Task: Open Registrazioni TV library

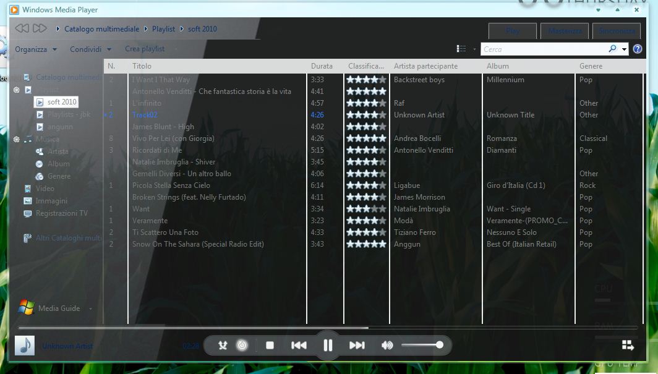Action: click(62, 213)
